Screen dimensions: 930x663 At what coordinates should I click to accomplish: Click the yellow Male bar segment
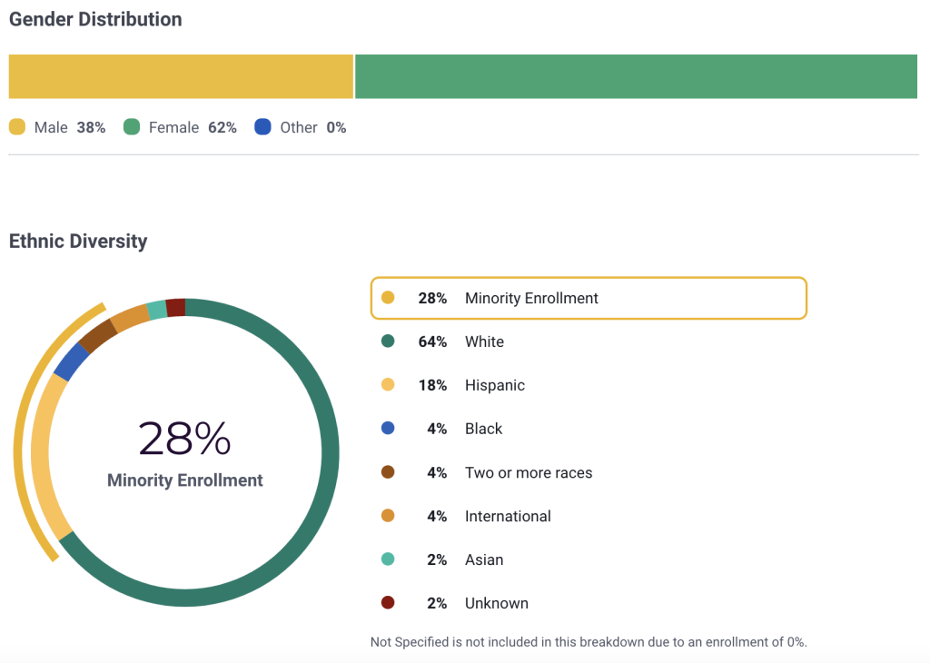pyautogui.click(x=181, y=76)
